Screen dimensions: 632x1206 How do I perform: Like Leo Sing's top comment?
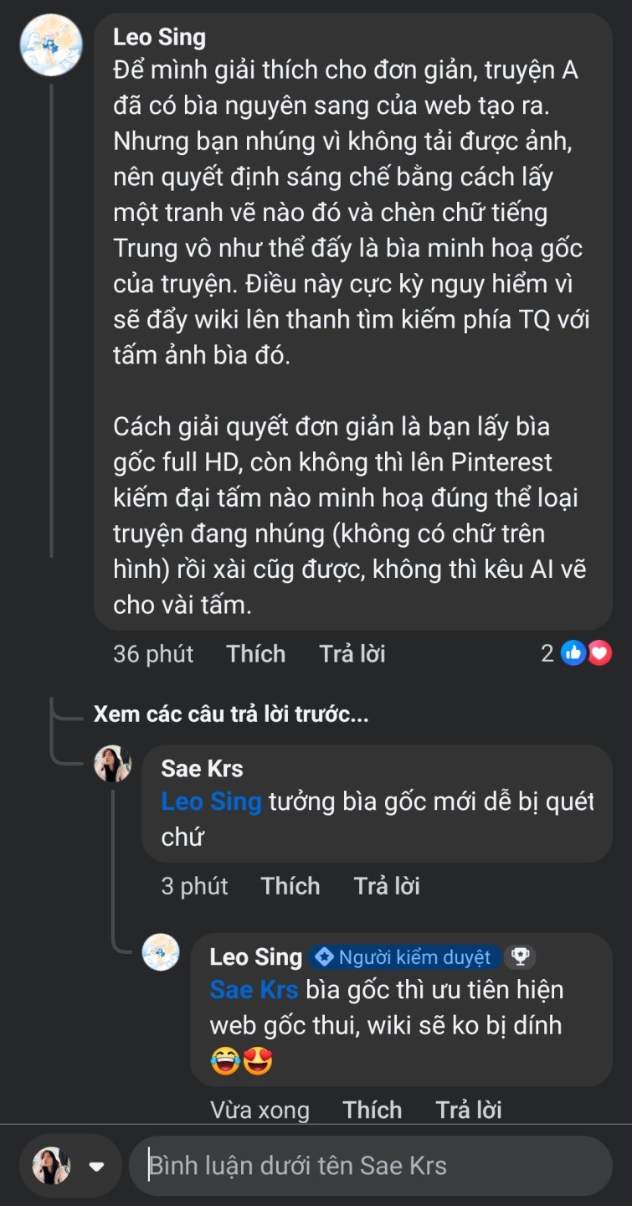click(255, 653)
